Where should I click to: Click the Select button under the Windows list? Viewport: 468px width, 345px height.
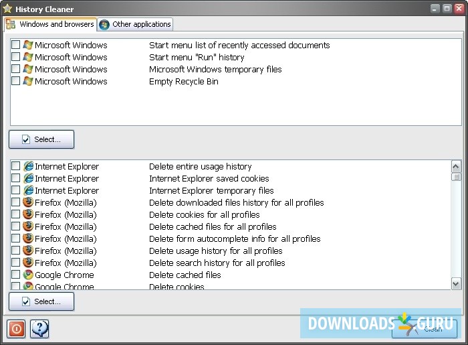pos(41,139)
